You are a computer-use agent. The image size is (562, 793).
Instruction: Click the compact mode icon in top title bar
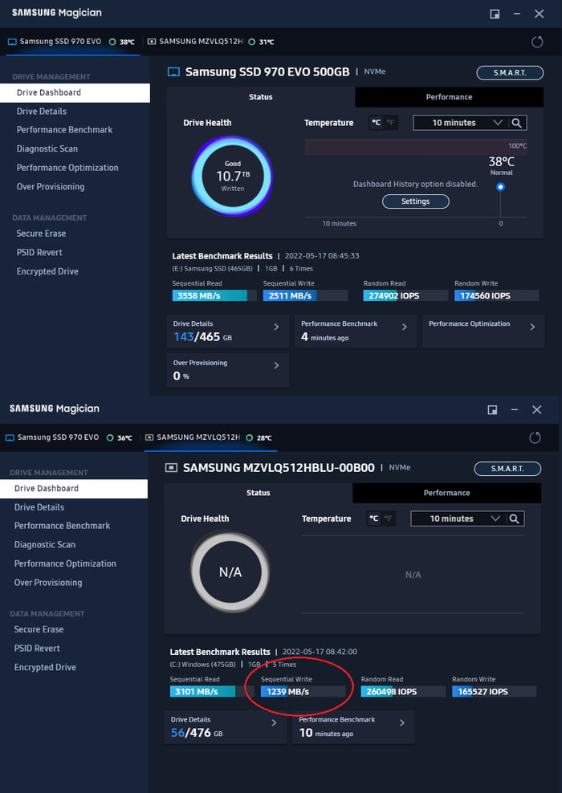pos(495,14)
